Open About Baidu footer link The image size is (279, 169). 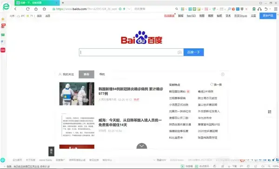coord(46,160)
